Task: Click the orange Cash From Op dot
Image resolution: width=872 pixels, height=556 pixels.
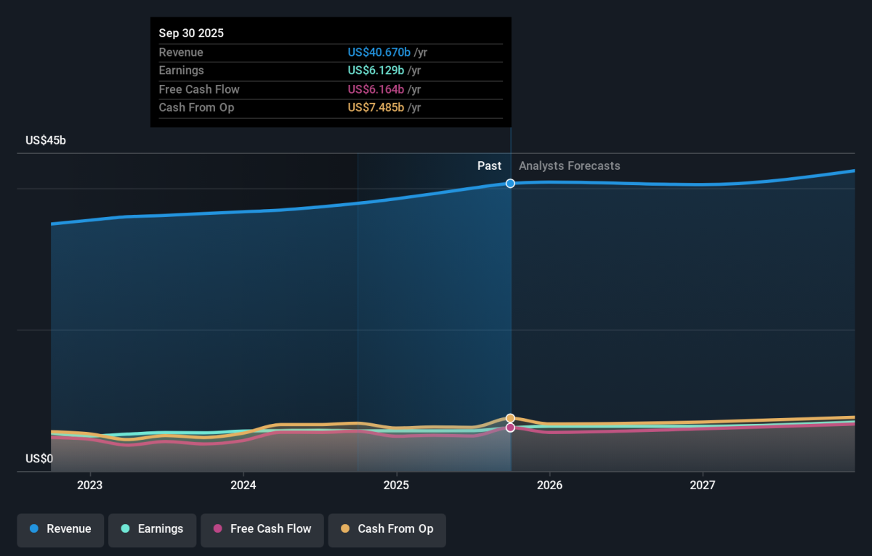Action: [344, 529]
